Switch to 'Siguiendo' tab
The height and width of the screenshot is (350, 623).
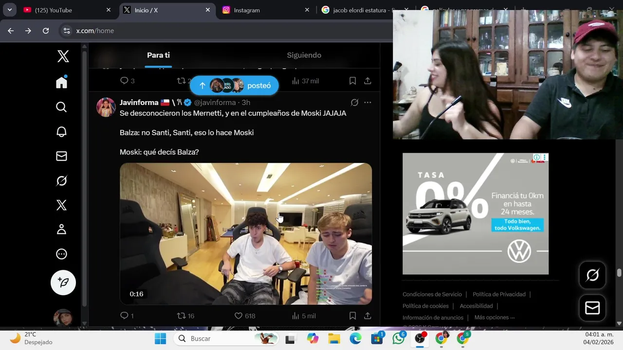point(304,55)
